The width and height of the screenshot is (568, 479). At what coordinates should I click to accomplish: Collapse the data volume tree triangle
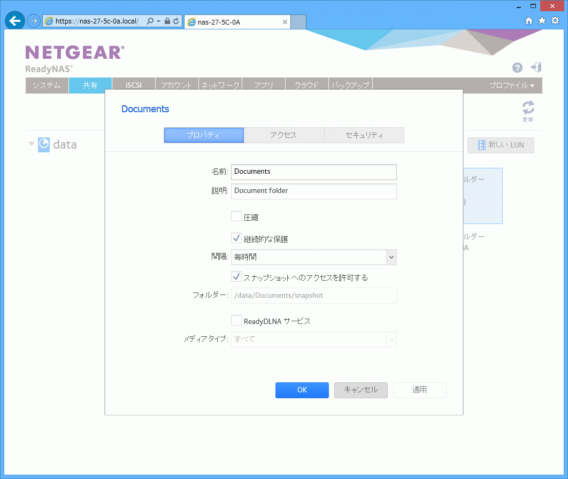pos(32,144)
